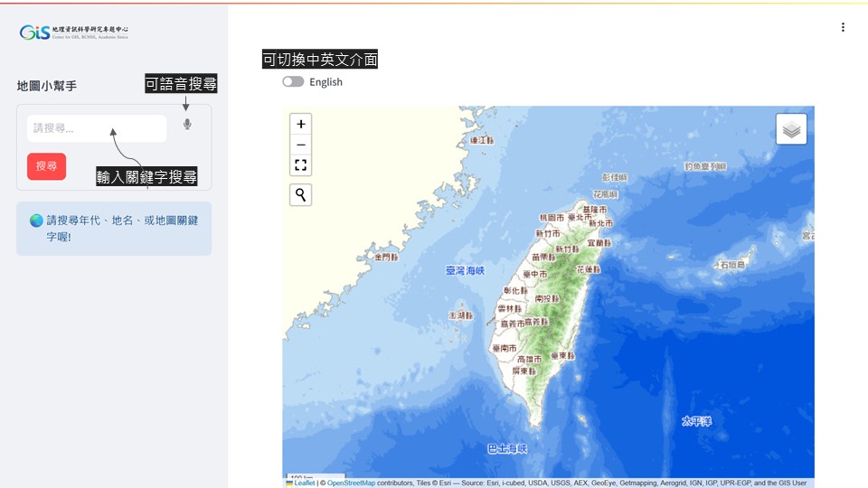Open the OpenStreetMap attribution link
The width and height of the screenshot is (868, 488).
(x=351, y=483)
